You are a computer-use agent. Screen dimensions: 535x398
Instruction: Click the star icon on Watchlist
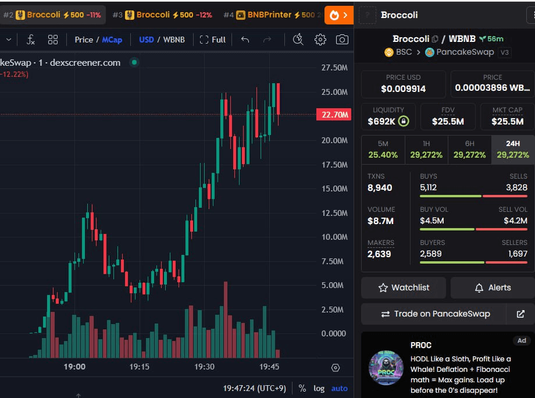(383, 288)
